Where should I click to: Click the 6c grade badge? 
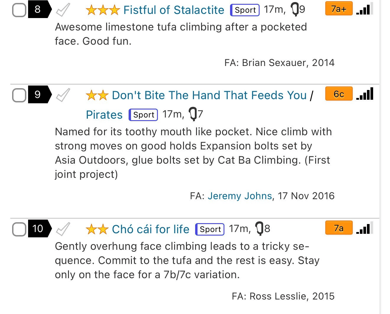[339, 94]
